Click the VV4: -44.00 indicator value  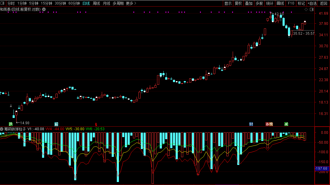55,129
